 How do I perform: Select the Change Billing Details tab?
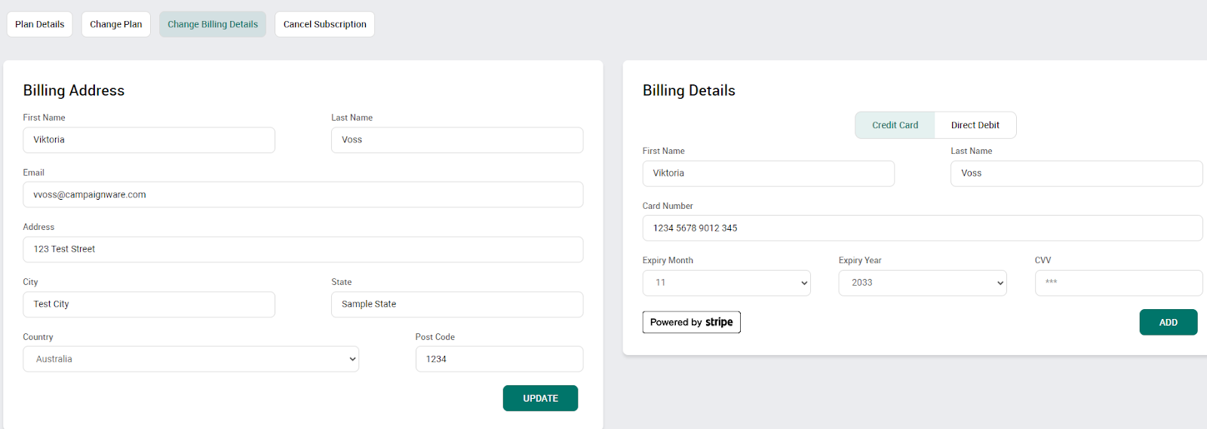point(213,24)
